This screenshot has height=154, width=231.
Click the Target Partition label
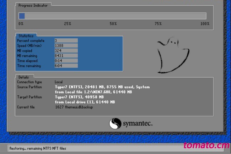coord(29,97)
